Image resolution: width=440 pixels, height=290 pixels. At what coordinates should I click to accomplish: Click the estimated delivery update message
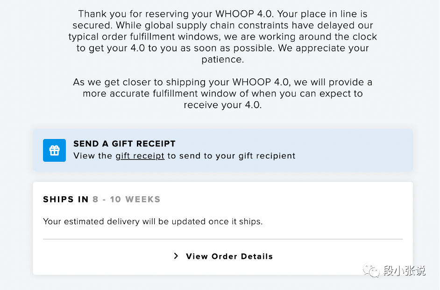[153, 221]
